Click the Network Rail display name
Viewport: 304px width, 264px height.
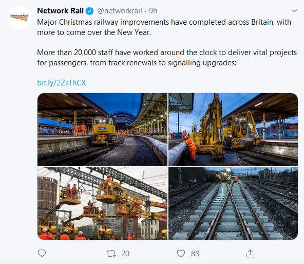tap(60, 11)
